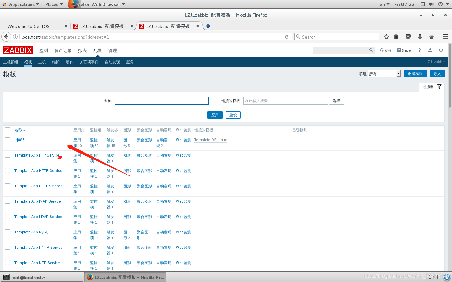The height and width of the screenshot is (282, 452).
Task: Click the ZABBIX logo
Action: tap(18, 50)
